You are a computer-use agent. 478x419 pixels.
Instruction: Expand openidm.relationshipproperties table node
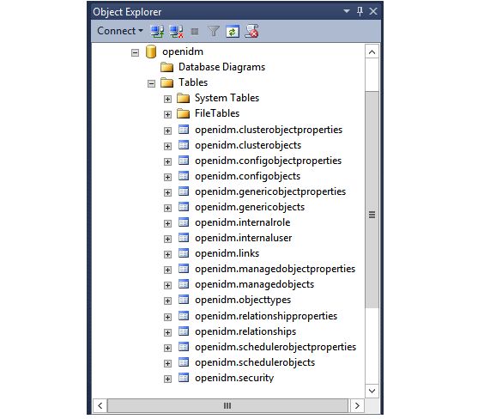click(x=167, y=317)
